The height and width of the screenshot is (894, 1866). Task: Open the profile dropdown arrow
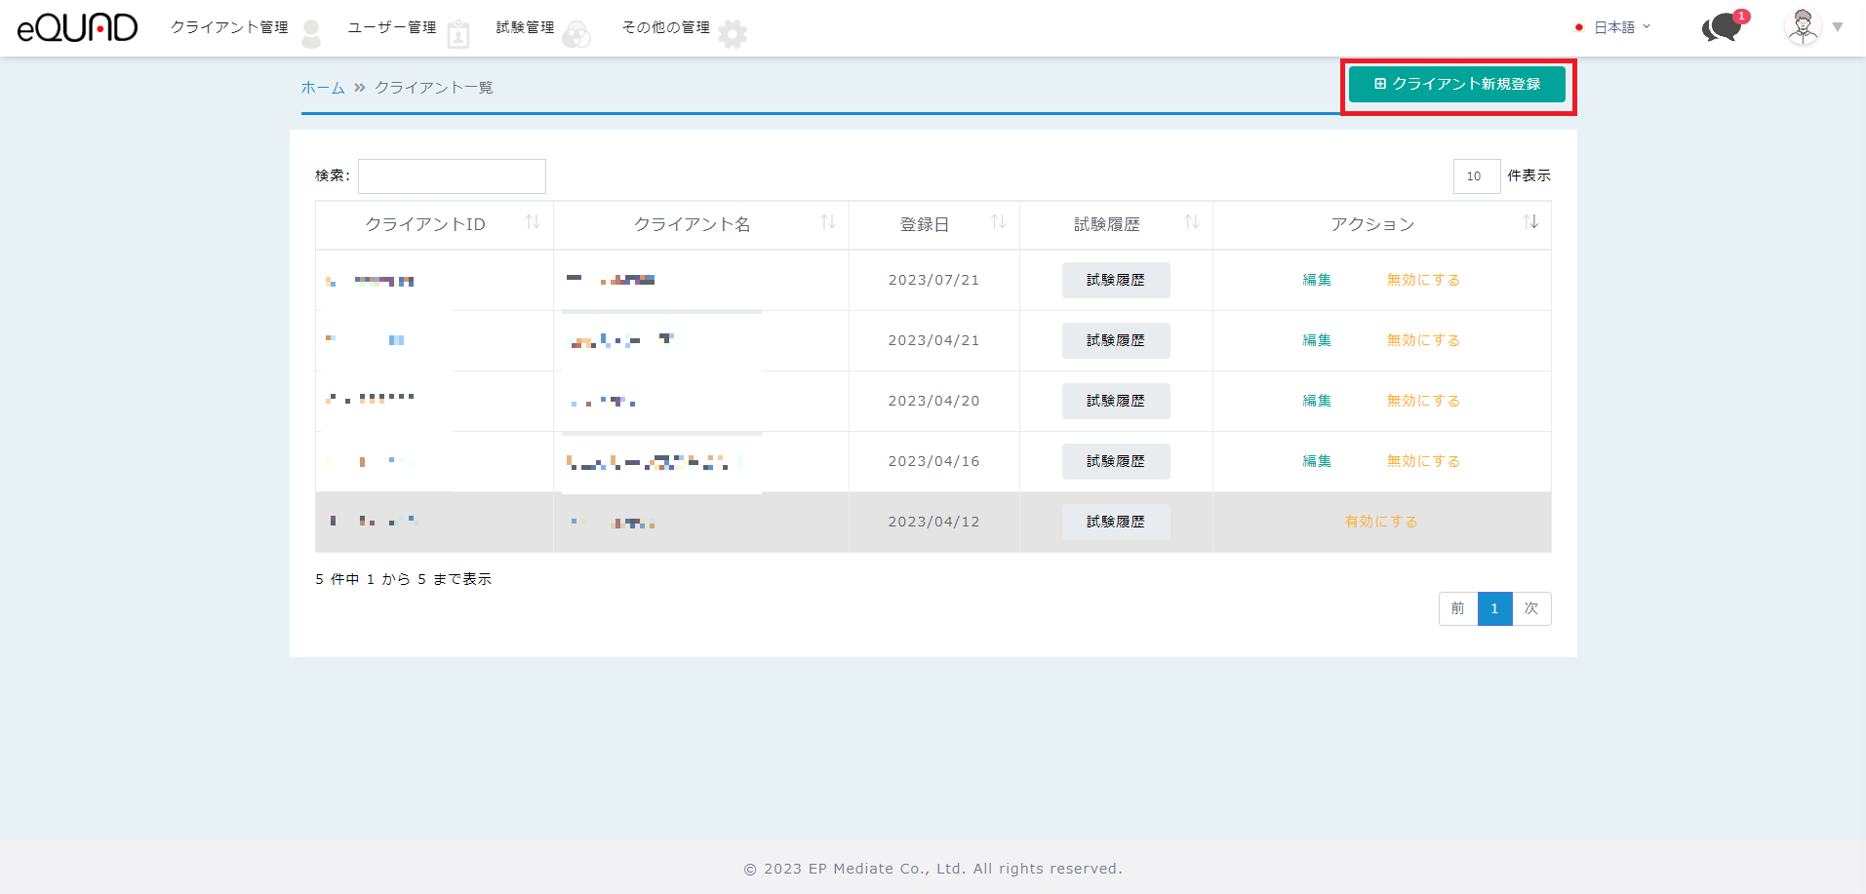coord(1838,27)
